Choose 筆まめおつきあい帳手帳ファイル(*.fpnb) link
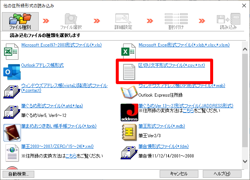The width and height of the screenshot is (250, 180). pos(59,126)
